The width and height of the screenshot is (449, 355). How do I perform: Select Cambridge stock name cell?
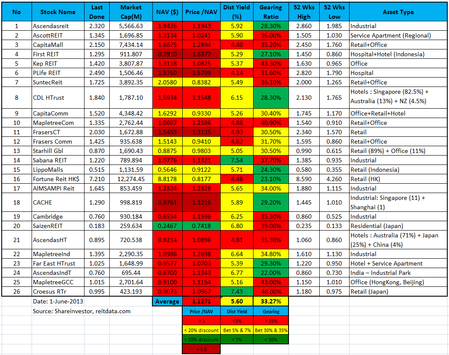pyautogui.click(x=58, y=216)
